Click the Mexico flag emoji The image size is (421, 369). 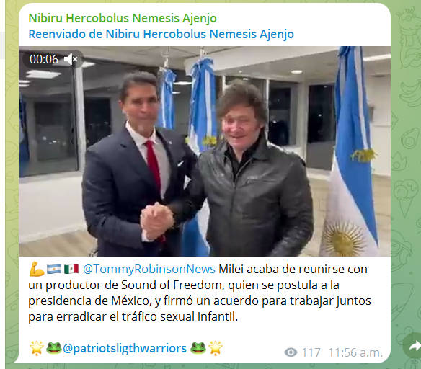coord(71,269)
